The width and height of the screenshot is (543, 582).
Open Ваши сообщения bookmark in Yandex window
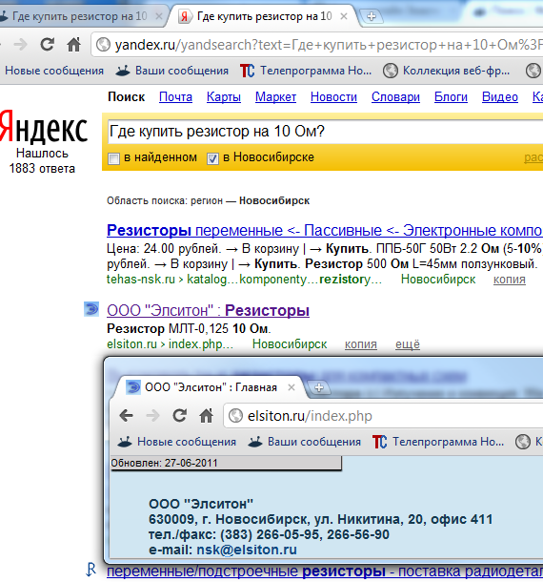172,71
